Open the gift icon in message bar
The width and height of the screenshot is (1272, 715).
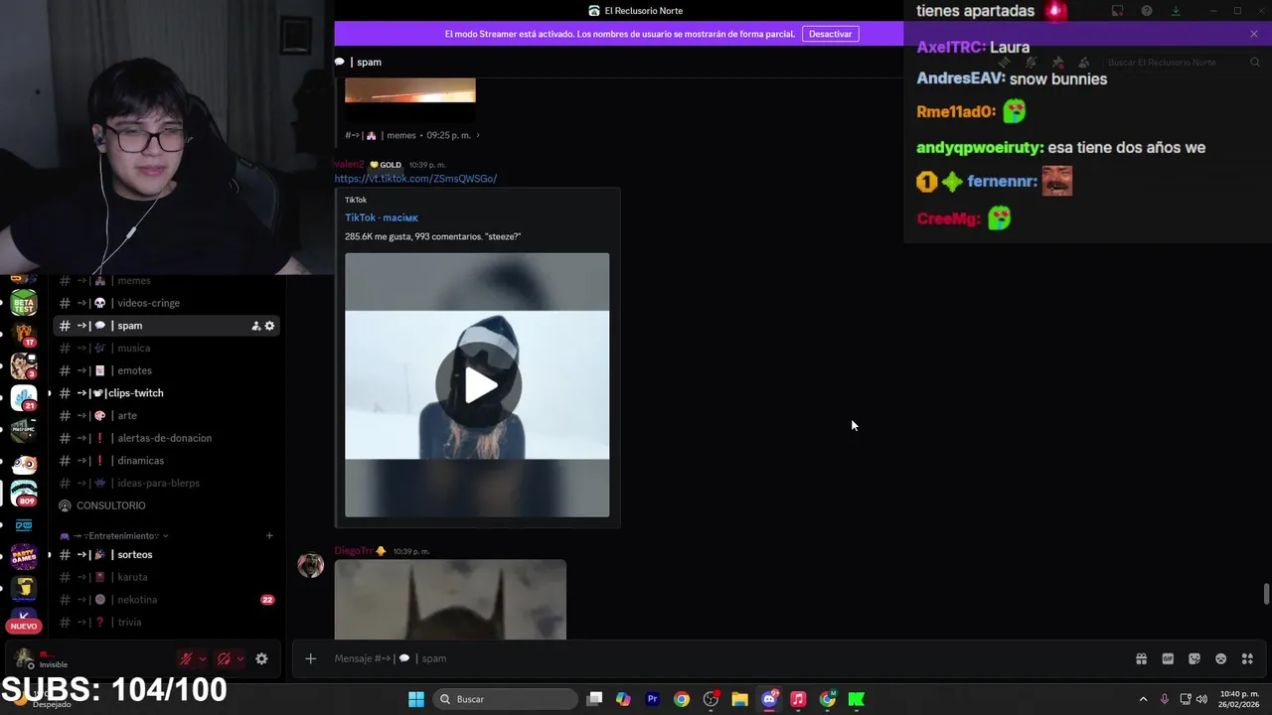coord(1141,658)
